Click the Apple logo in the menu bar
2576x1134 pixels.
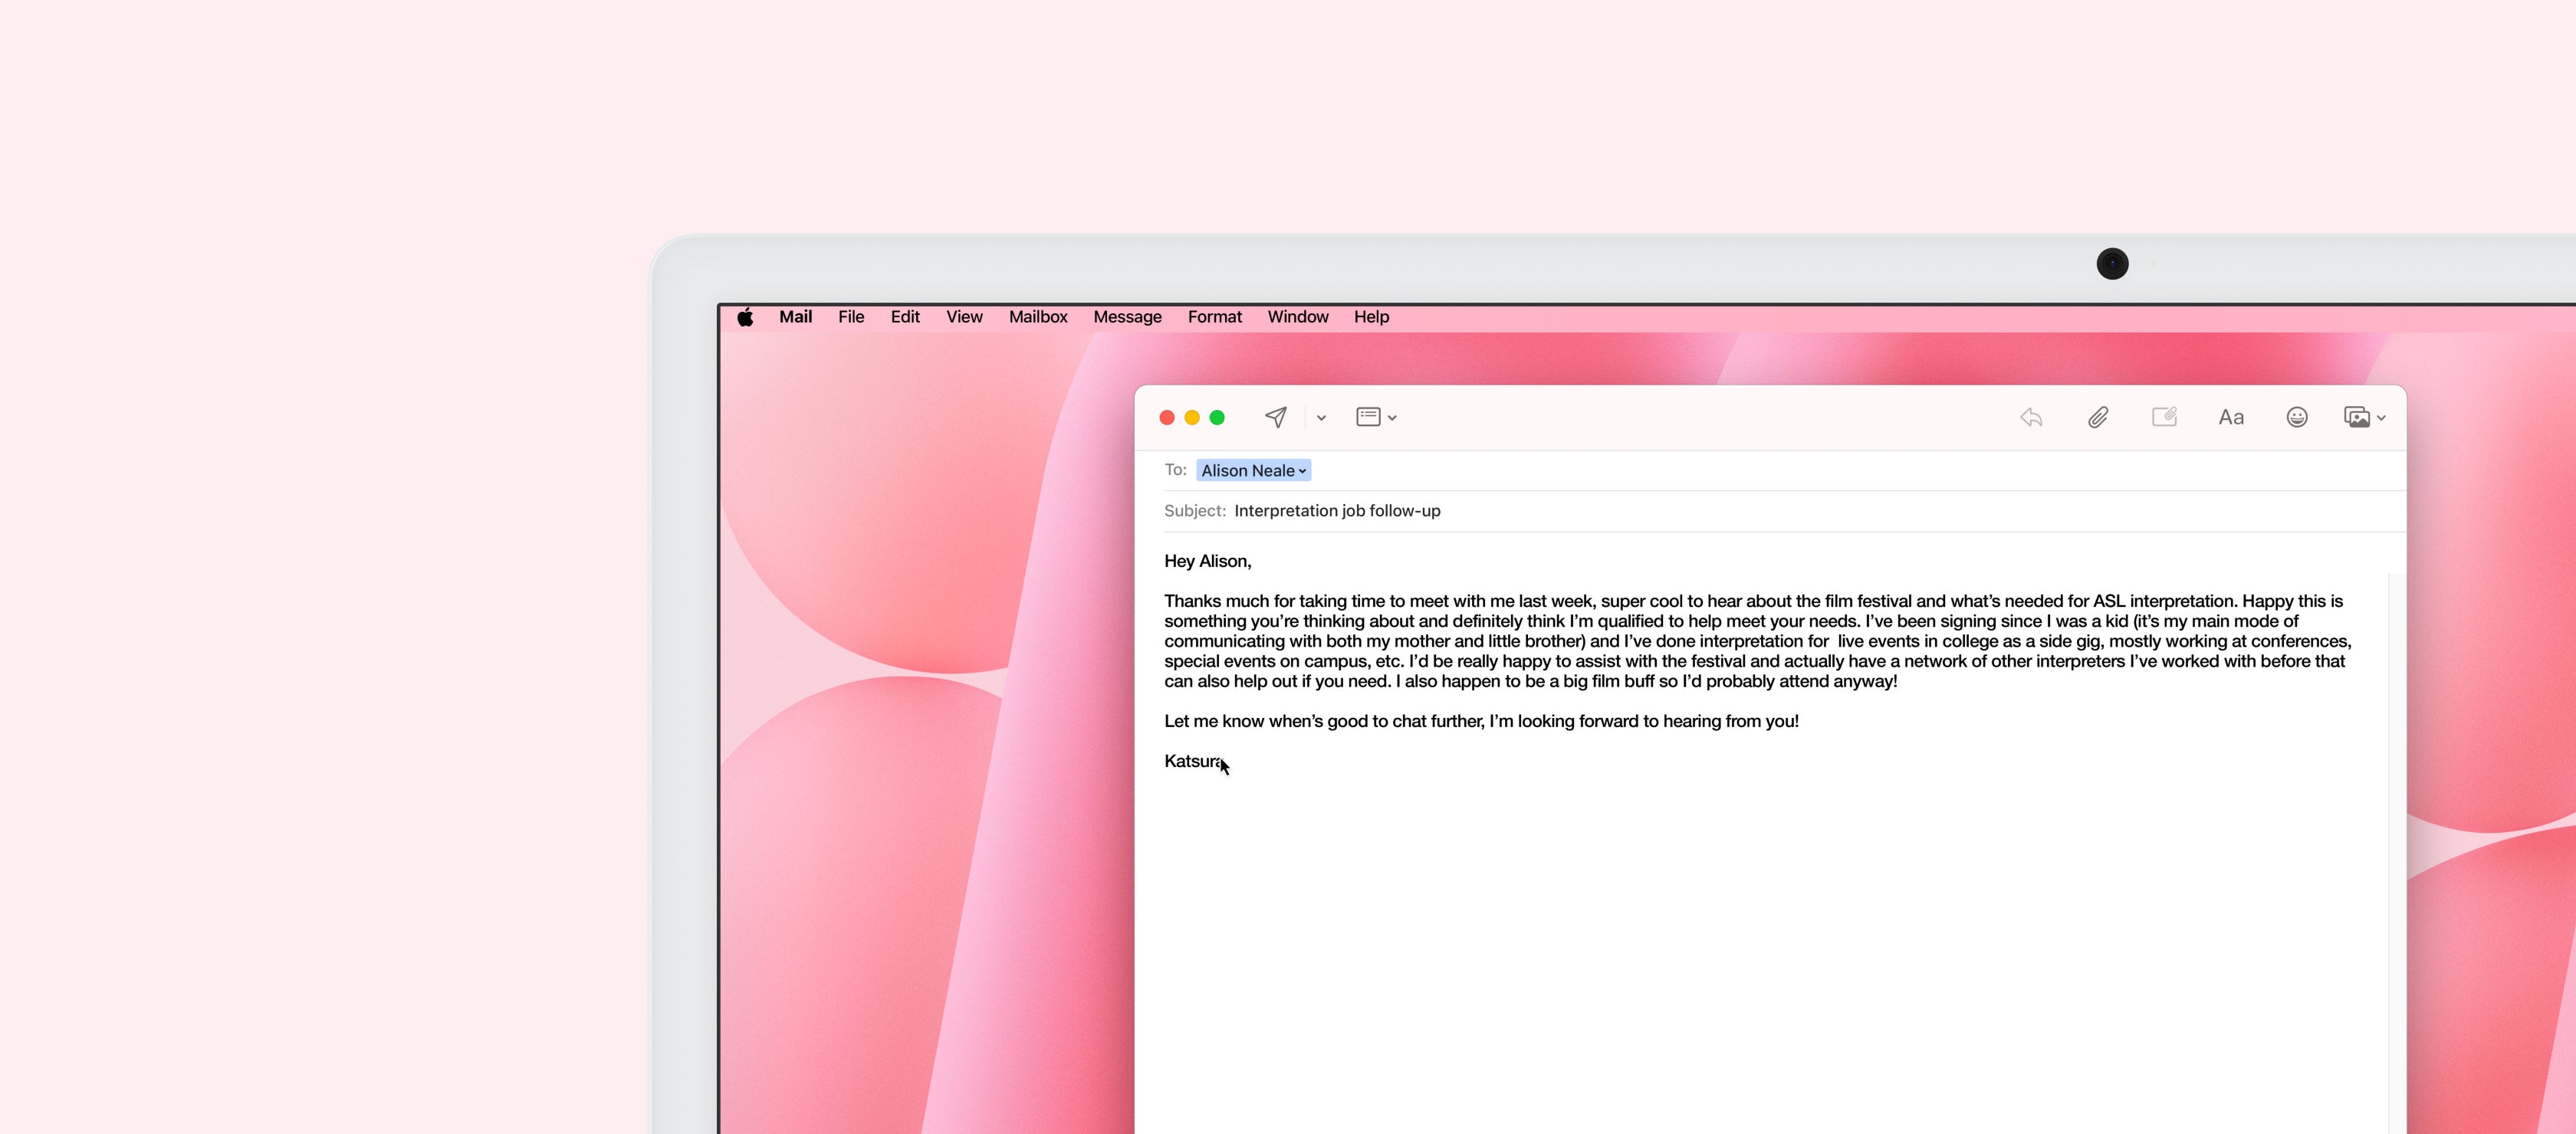[746, 316]
